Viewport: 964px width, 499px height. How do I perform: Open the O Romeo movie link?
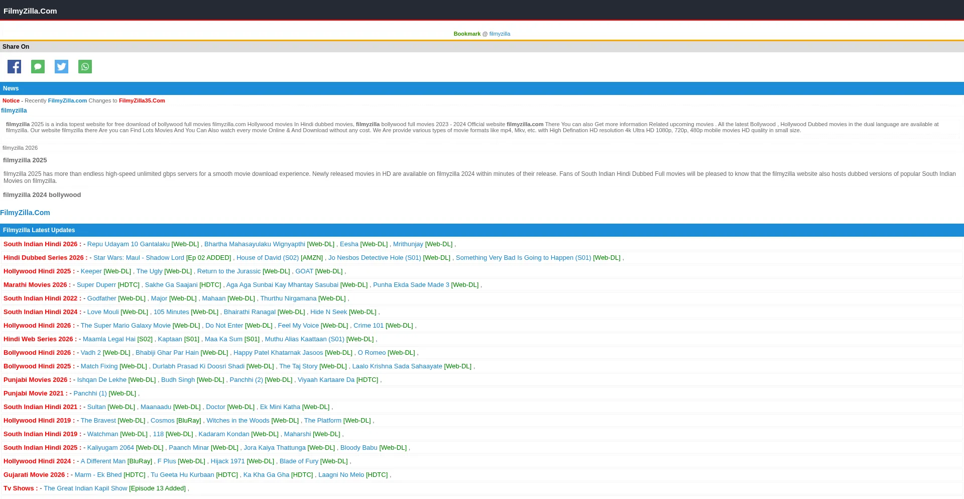372,353
